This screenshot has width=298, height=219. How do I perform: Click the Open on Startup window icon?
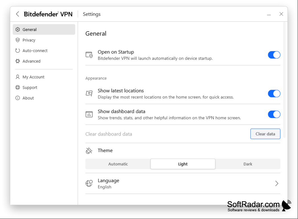click(89, 55)
